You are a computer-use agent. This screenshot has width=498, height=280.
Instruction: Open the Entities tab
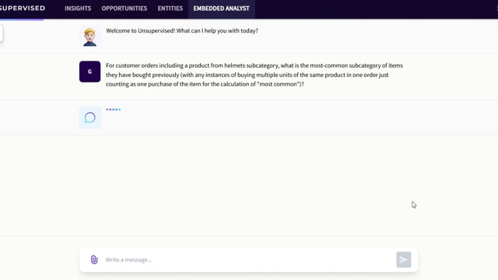click(170, 9)
